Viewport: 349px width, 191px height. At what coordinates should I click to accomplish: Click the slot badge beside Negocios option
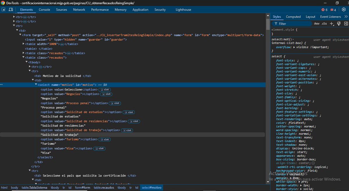[x=106, y=94]
